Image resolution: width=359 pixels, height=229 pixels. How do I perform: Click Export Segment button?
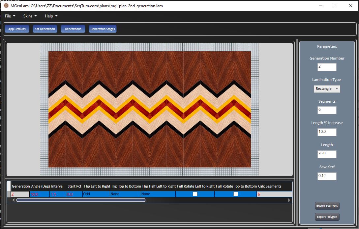point(327,206)
